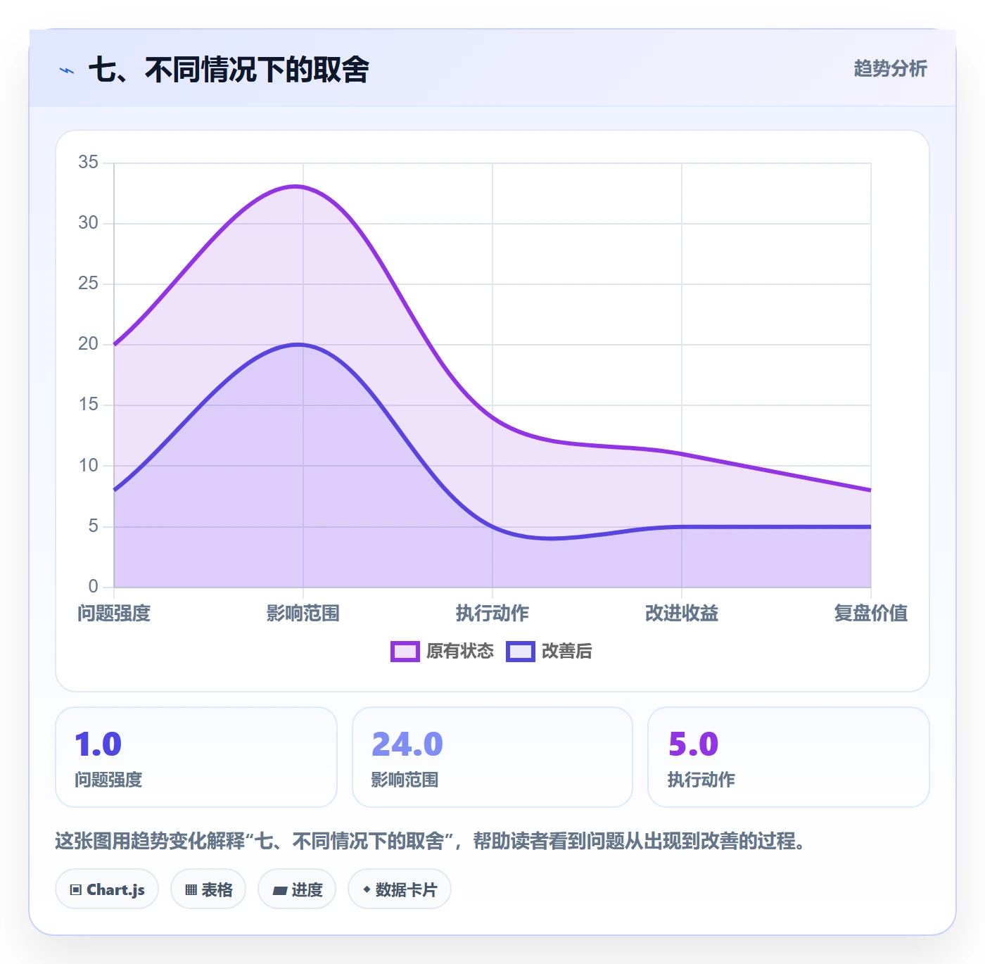Open the 5.0 执行动作 stat card
The height and width of the screenshot is (964, 985).
tap(789, 757)
